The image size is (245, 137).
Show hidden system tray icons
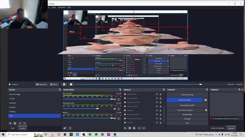(x=216, y=134)
